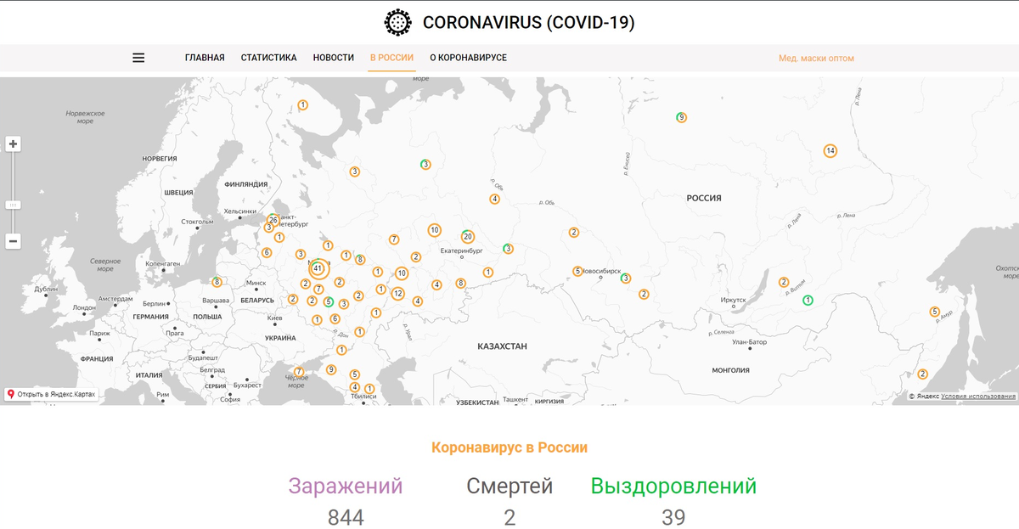The height and width of the screenshot is (529, 1019).
Task: Go to the Главная page
Action: pyautogui.click(x=205, y=58)
